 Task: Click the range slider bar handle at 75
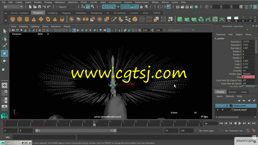115,130
